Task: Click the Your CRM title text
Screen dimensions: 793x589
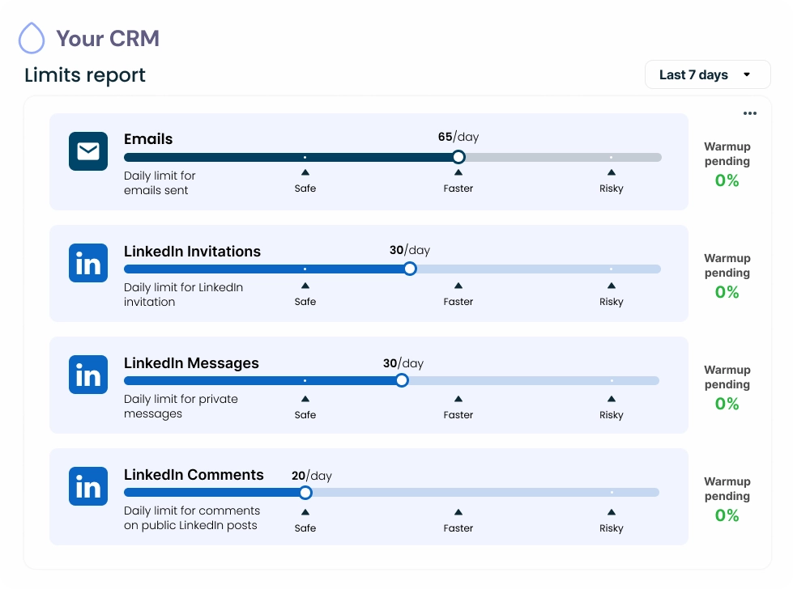Action: [x=107, y=38]
